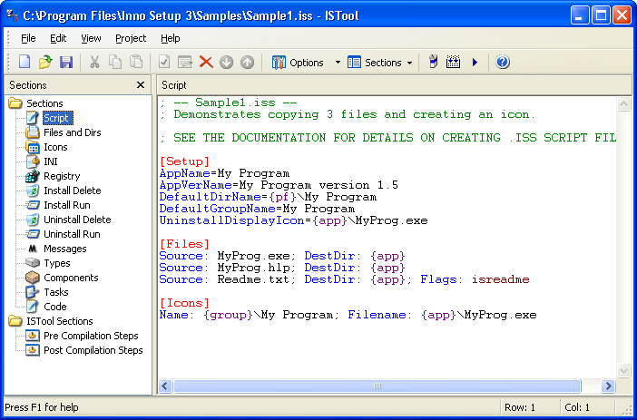
Task: Click the New file toolbar icon
Action: coord(24,63)
